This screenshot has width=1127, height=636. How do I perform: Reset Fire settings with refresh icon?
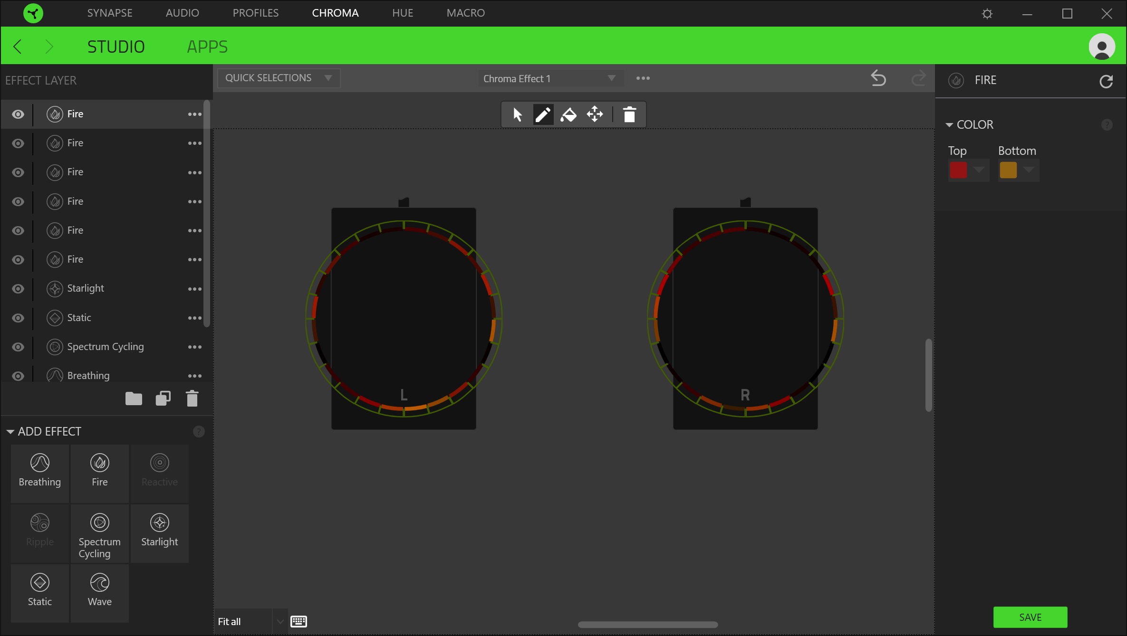[1106, 81]
